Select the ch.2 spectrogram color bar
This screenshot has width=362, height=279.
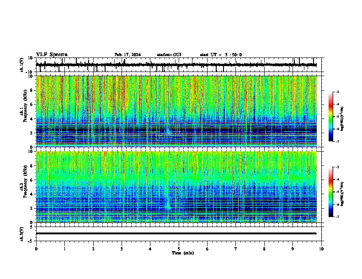pos(330,192)
